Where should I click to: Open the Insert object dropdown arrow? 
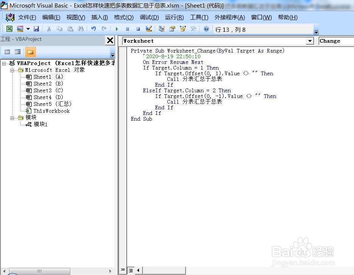point(28,29)
